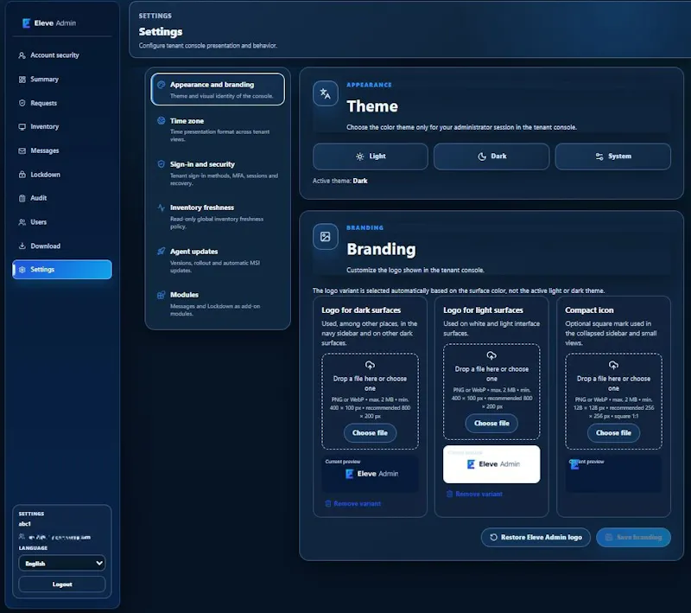This screenshot has height=613, width=691.
Task: Click the rocket icon beside Agent updates
Action: (x=162, y=251)
